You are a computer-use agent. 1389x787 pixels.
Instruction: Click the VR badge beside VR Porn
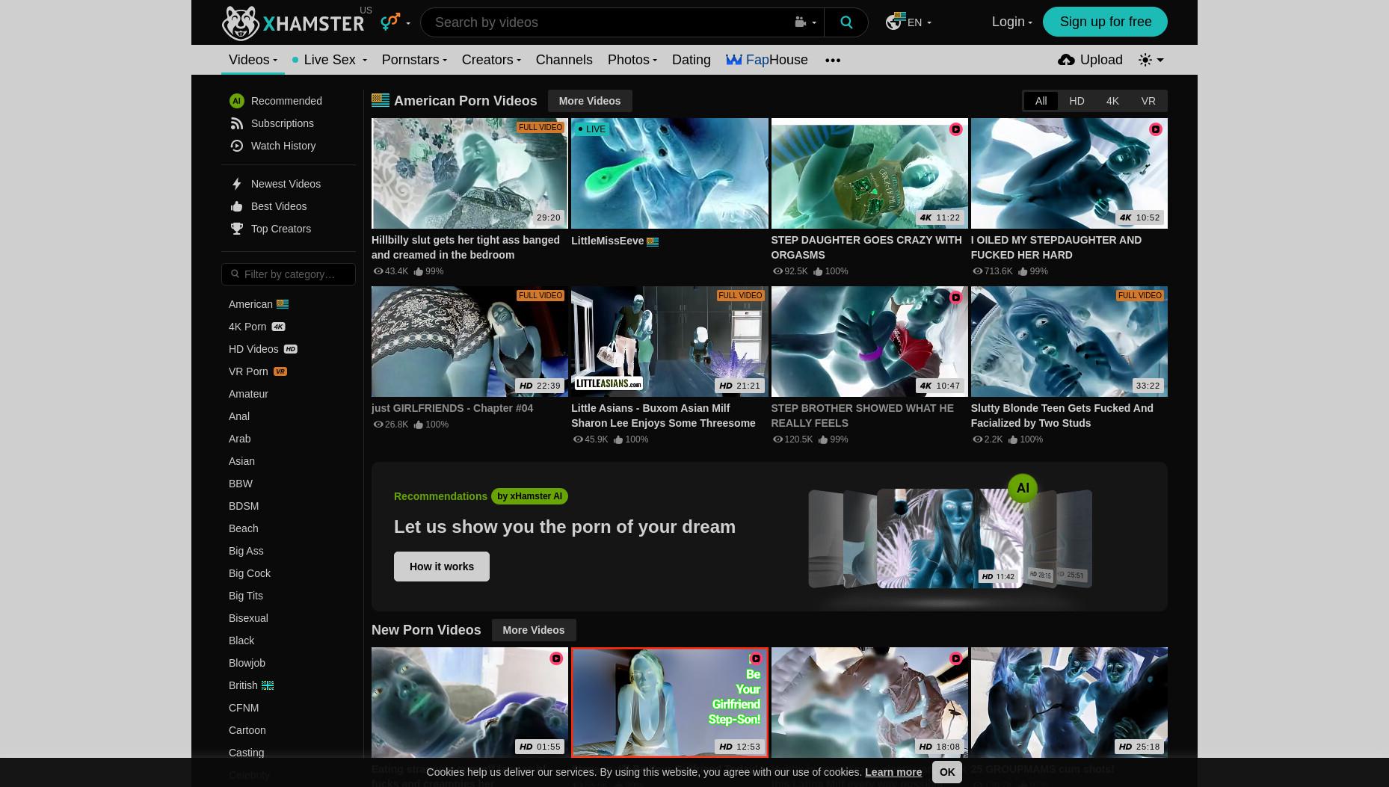pos(280,371)
